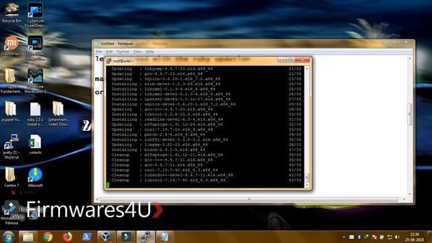Click the terminal line with readline-devel-6.0-4
Screen dimensions: 432x243
point(207,119)
